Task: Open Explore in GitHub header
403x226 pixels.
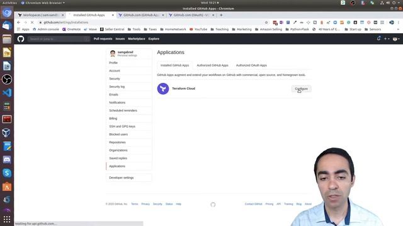Action: click(x=154, y=39)
